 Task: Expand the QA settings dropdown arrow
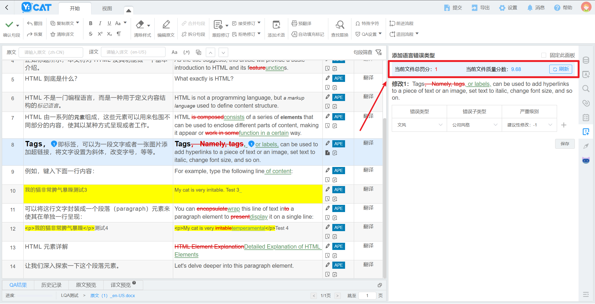[x=380, y=34]
